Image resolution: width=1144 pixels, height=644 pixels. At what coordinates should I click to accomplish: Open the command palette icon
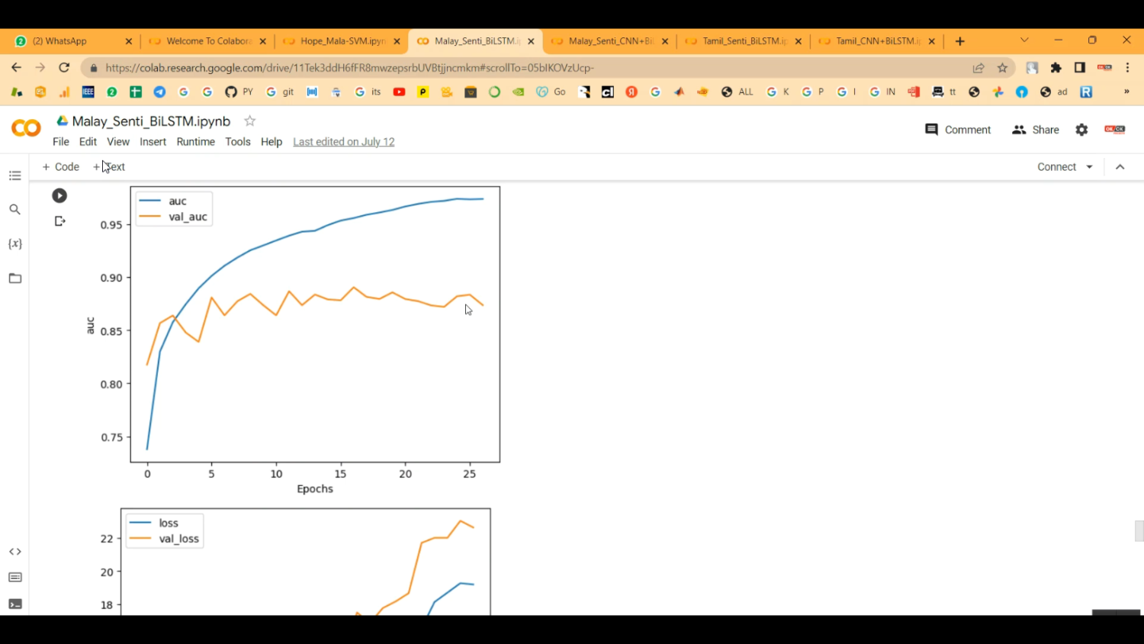pyautogui.click(x=15, y=578)
